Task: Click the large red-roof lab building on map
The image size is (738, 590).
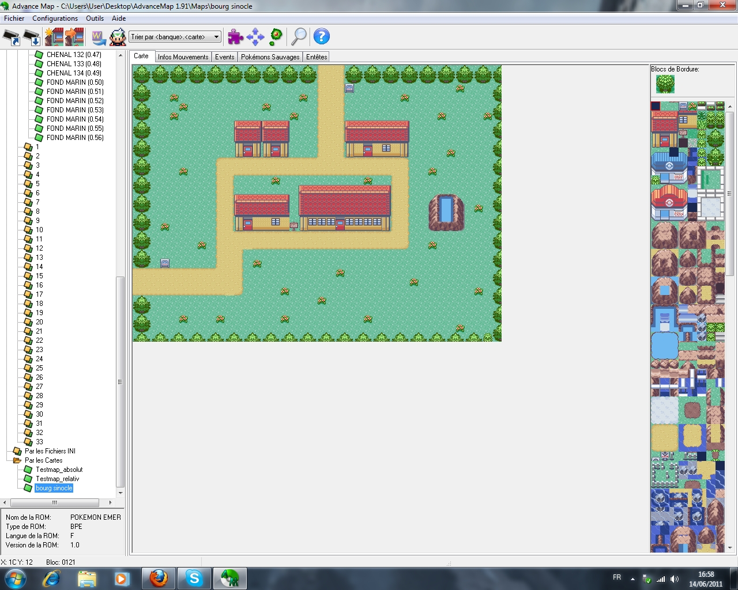Action: pyautogui.click(x=345, y=207)
